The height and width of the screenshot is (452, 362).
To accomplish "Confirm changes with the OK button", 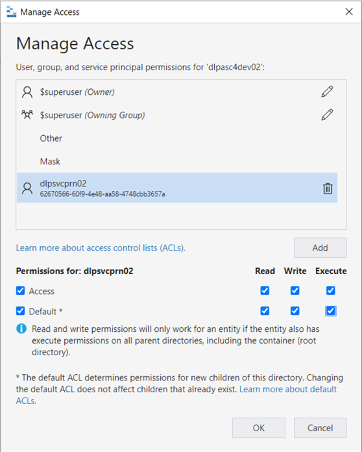I will point(259,428).
